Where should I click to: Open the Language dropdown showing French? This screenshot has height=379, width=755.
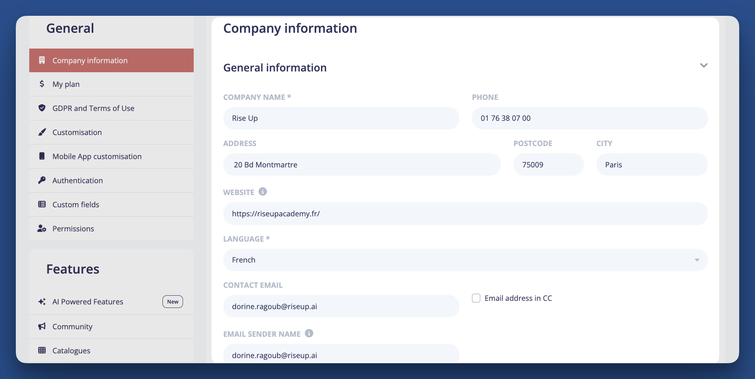click(466, 260)
